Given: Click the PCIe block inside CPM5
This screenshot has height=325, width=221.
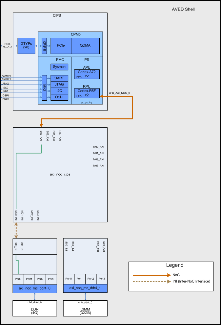Looking at the screenshot, I should 61,46.
